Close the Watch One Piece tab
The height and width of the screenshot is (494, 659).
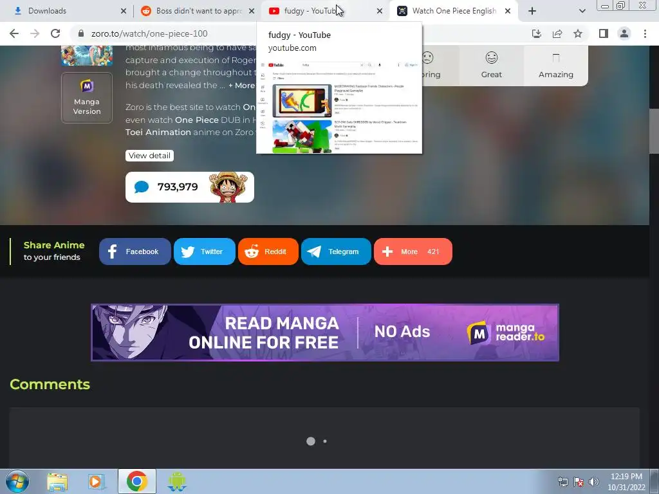pyautogui.click(x=508, y=11)
